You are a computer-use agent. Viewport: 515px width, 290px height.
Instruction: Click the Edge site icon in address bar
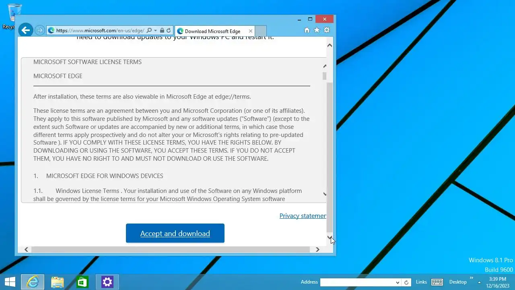point(51,30)
